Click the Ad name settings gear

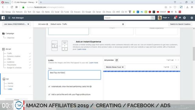[123, 24]
